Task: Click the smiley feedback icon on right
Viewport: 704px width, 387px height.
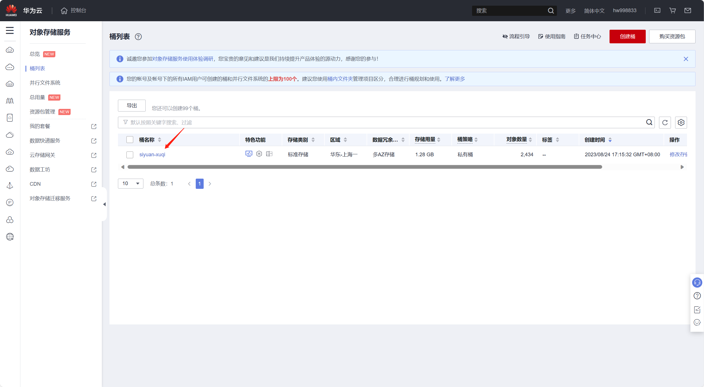Action: click(697, 322)
